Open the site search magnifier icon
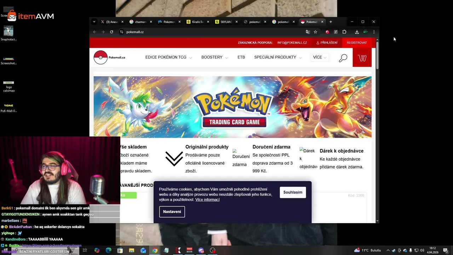 click(343, 58)
